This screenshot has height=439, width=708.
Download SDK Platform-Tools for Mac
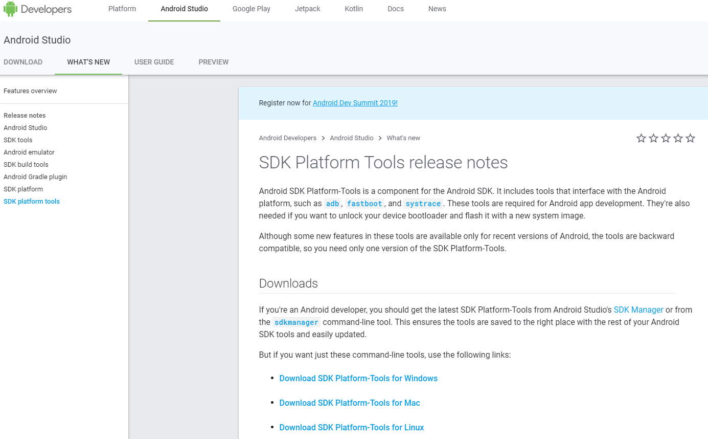click(x=350, y=403)
